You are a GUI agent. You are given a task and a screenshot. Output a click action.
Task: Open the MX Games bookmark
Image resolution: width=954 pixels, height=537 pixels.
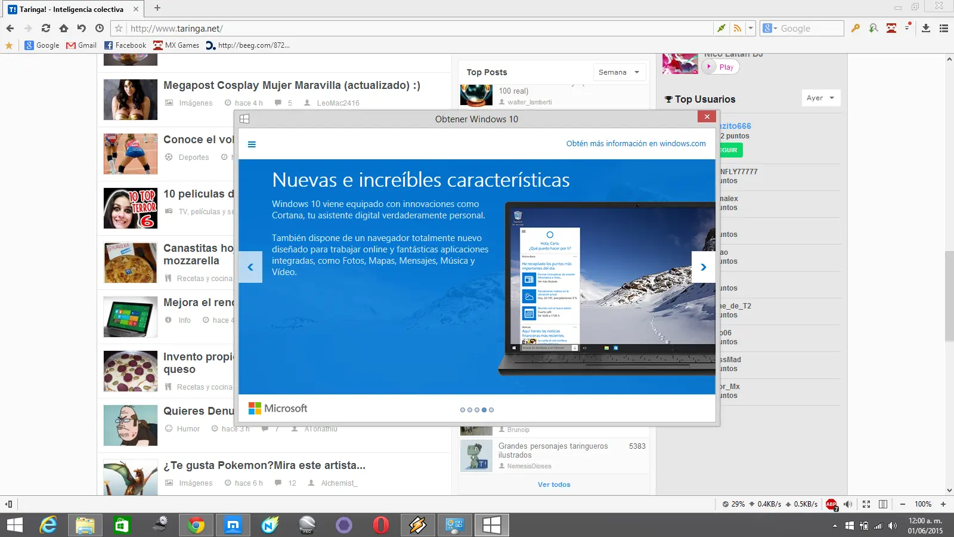(176, 45)
